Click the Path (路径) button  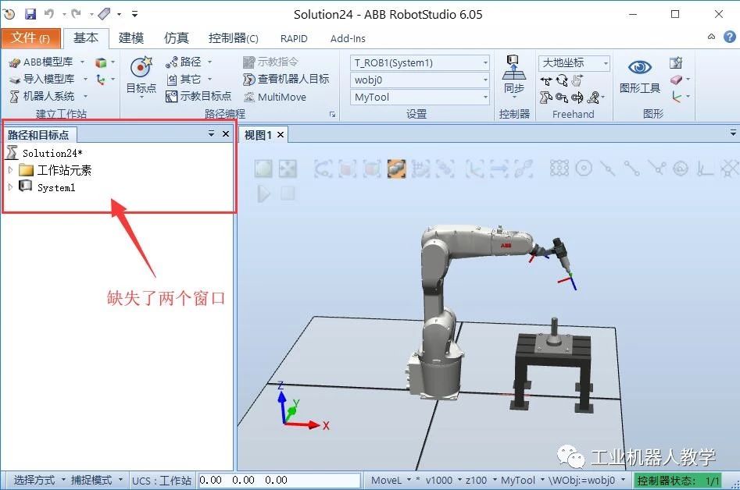(x=189, y=62)
